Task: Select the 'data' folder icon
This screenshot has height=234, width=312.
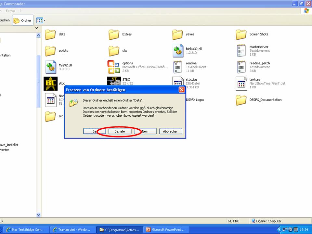Action: tap(50, 34)
